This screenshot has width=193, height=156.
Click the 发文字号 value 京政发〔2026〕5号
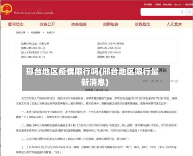pos(42,52)
